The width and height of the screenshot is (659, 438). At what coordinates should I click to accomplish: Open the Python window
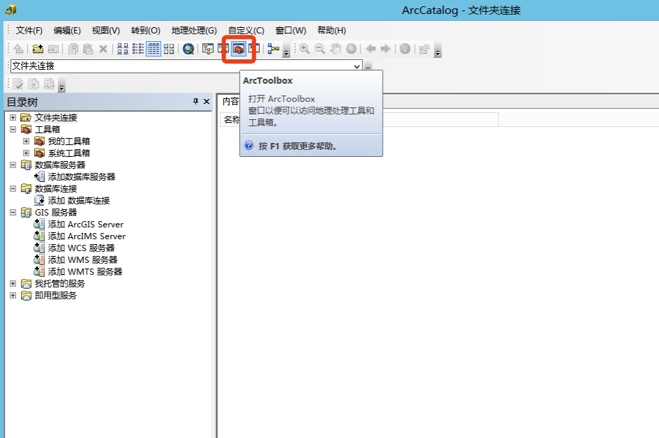[254, 49]
